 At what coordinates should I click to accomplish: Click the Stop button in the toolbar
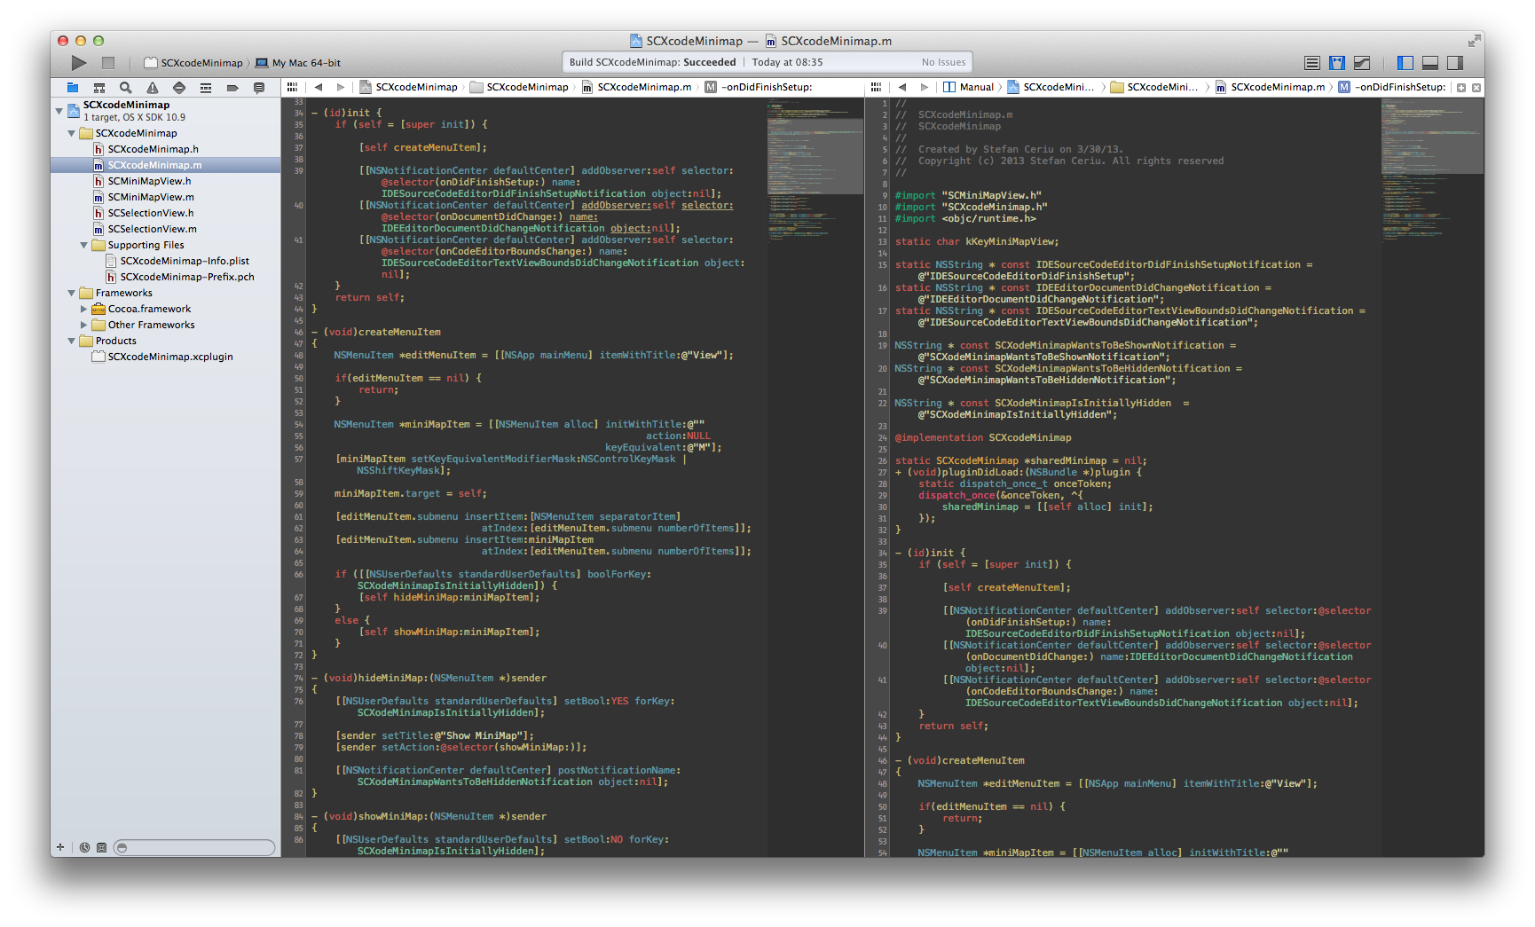point(108,63)
